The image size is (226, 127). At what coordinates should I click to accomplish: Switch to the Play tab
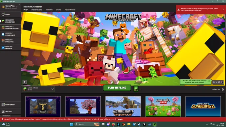point(26,10)
